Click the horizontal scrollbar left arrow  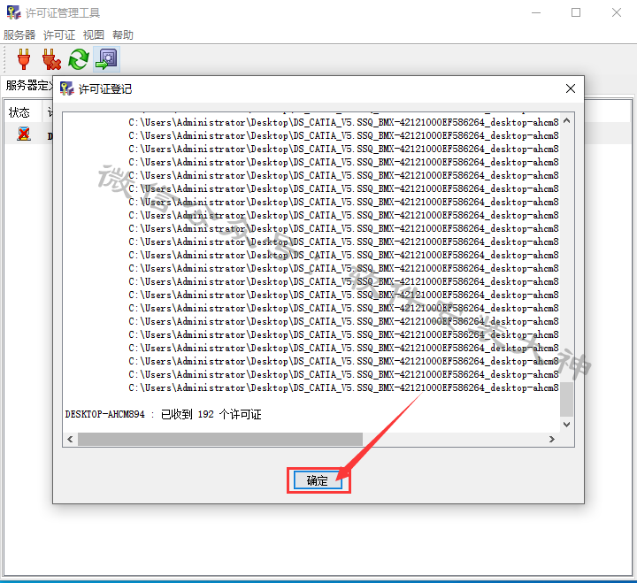pyautogui.click(x=70, y=439)
